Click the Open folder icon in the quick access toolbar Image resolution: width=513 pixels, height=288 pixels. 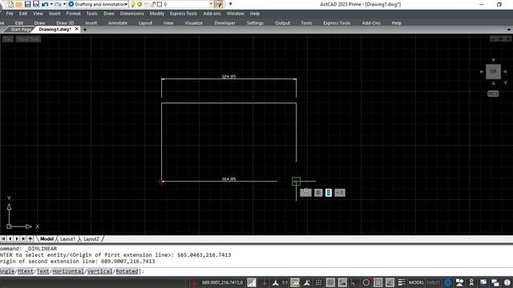[19, 4]
